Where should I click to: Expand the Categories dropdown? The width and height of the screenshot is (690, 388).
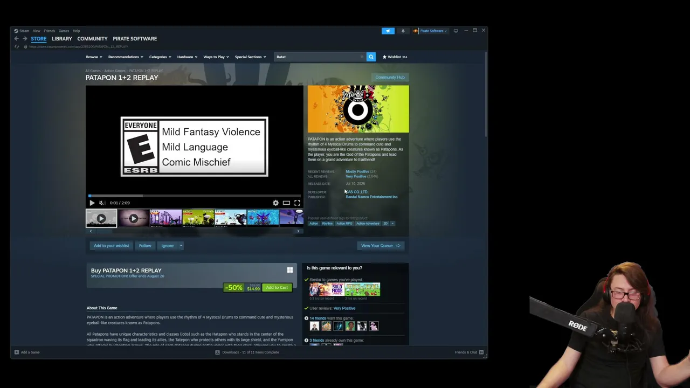coord(160,57)
